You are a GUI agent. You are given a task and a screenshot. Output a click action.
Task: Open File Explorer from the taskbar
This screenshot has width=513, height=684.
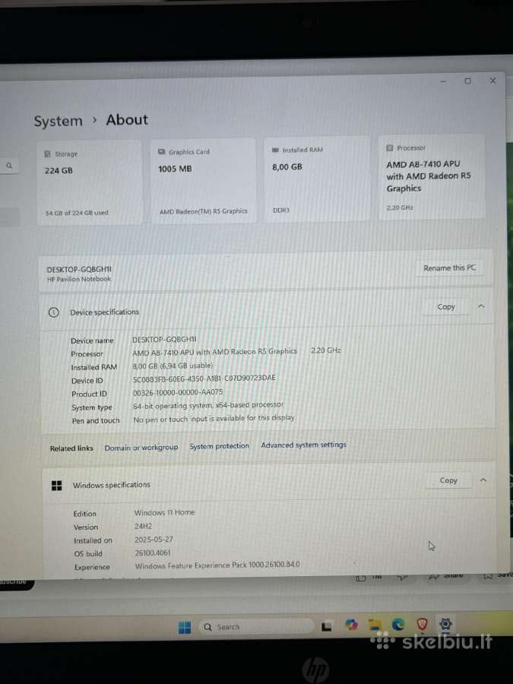click(x=375, y=625)
